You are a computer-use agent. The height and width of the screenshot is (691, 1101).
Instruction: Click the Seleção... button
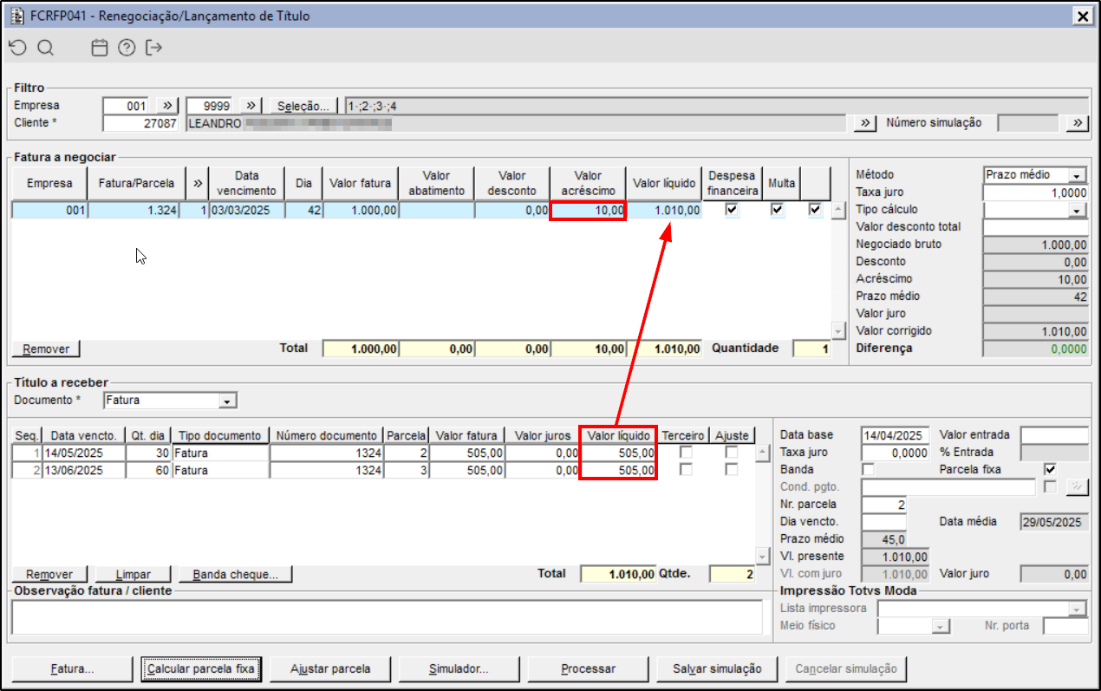point(303,106)
